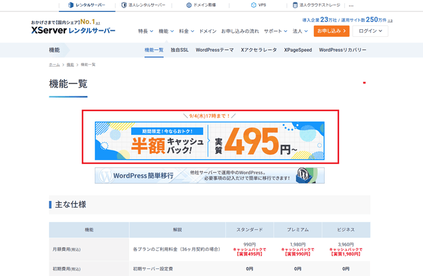Image resolution: width=423 pixels, height=276 pixels.
Task: Click the 実質1,980円 cashback price text
Action: point(346,254)
